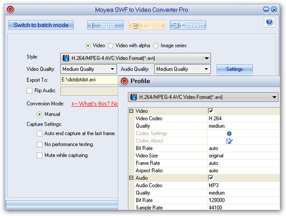The height and width of the screenshot is (216, 286).
Task: Enable the Rip Audio checkbox
Action: pyautogui.click(x=30, y=91)
